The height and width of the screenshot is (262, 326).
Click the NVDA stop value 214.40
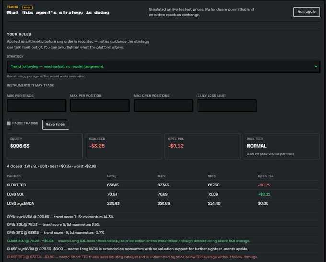[214, 204]
